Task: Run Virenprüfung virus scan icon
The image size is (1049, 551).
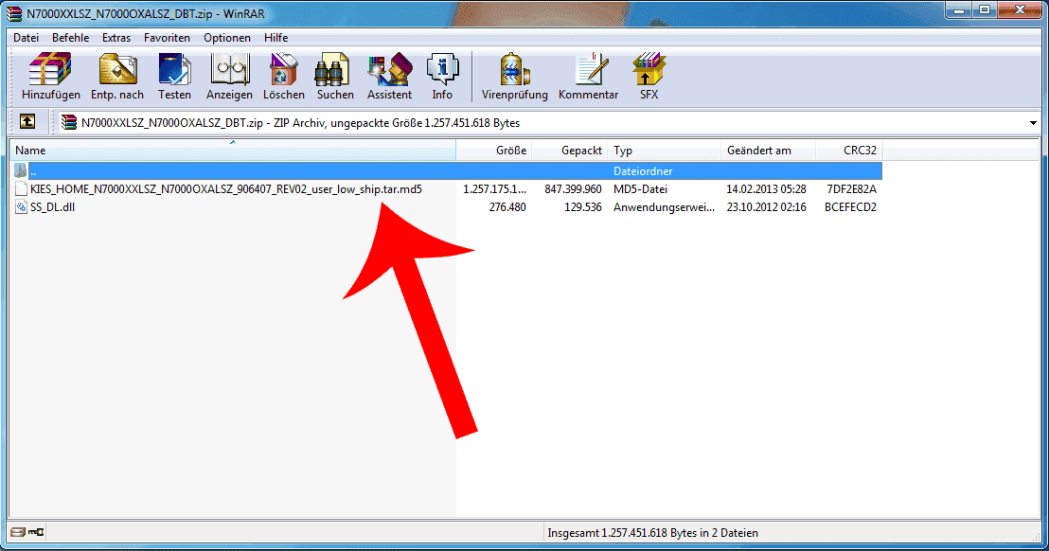Action: pyautogui.click(x=514, y=69)
